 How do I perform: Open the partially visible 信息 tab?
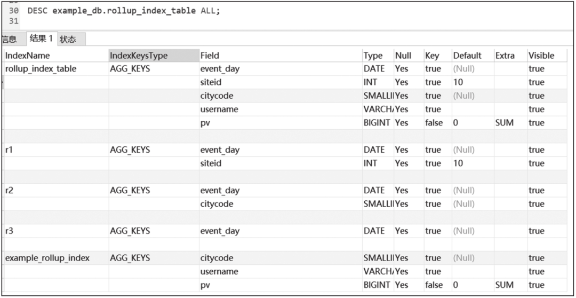9,39
